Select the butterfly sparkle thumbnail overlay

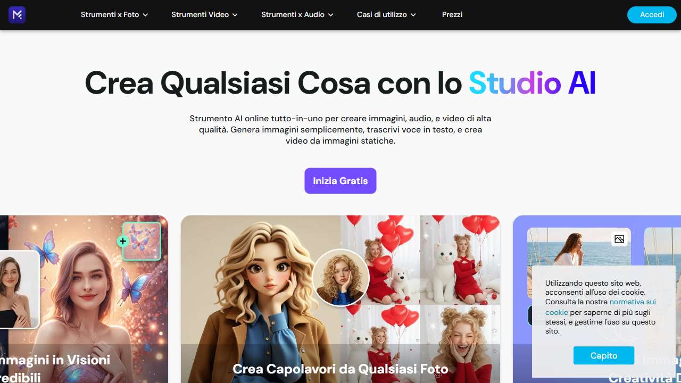142,241
